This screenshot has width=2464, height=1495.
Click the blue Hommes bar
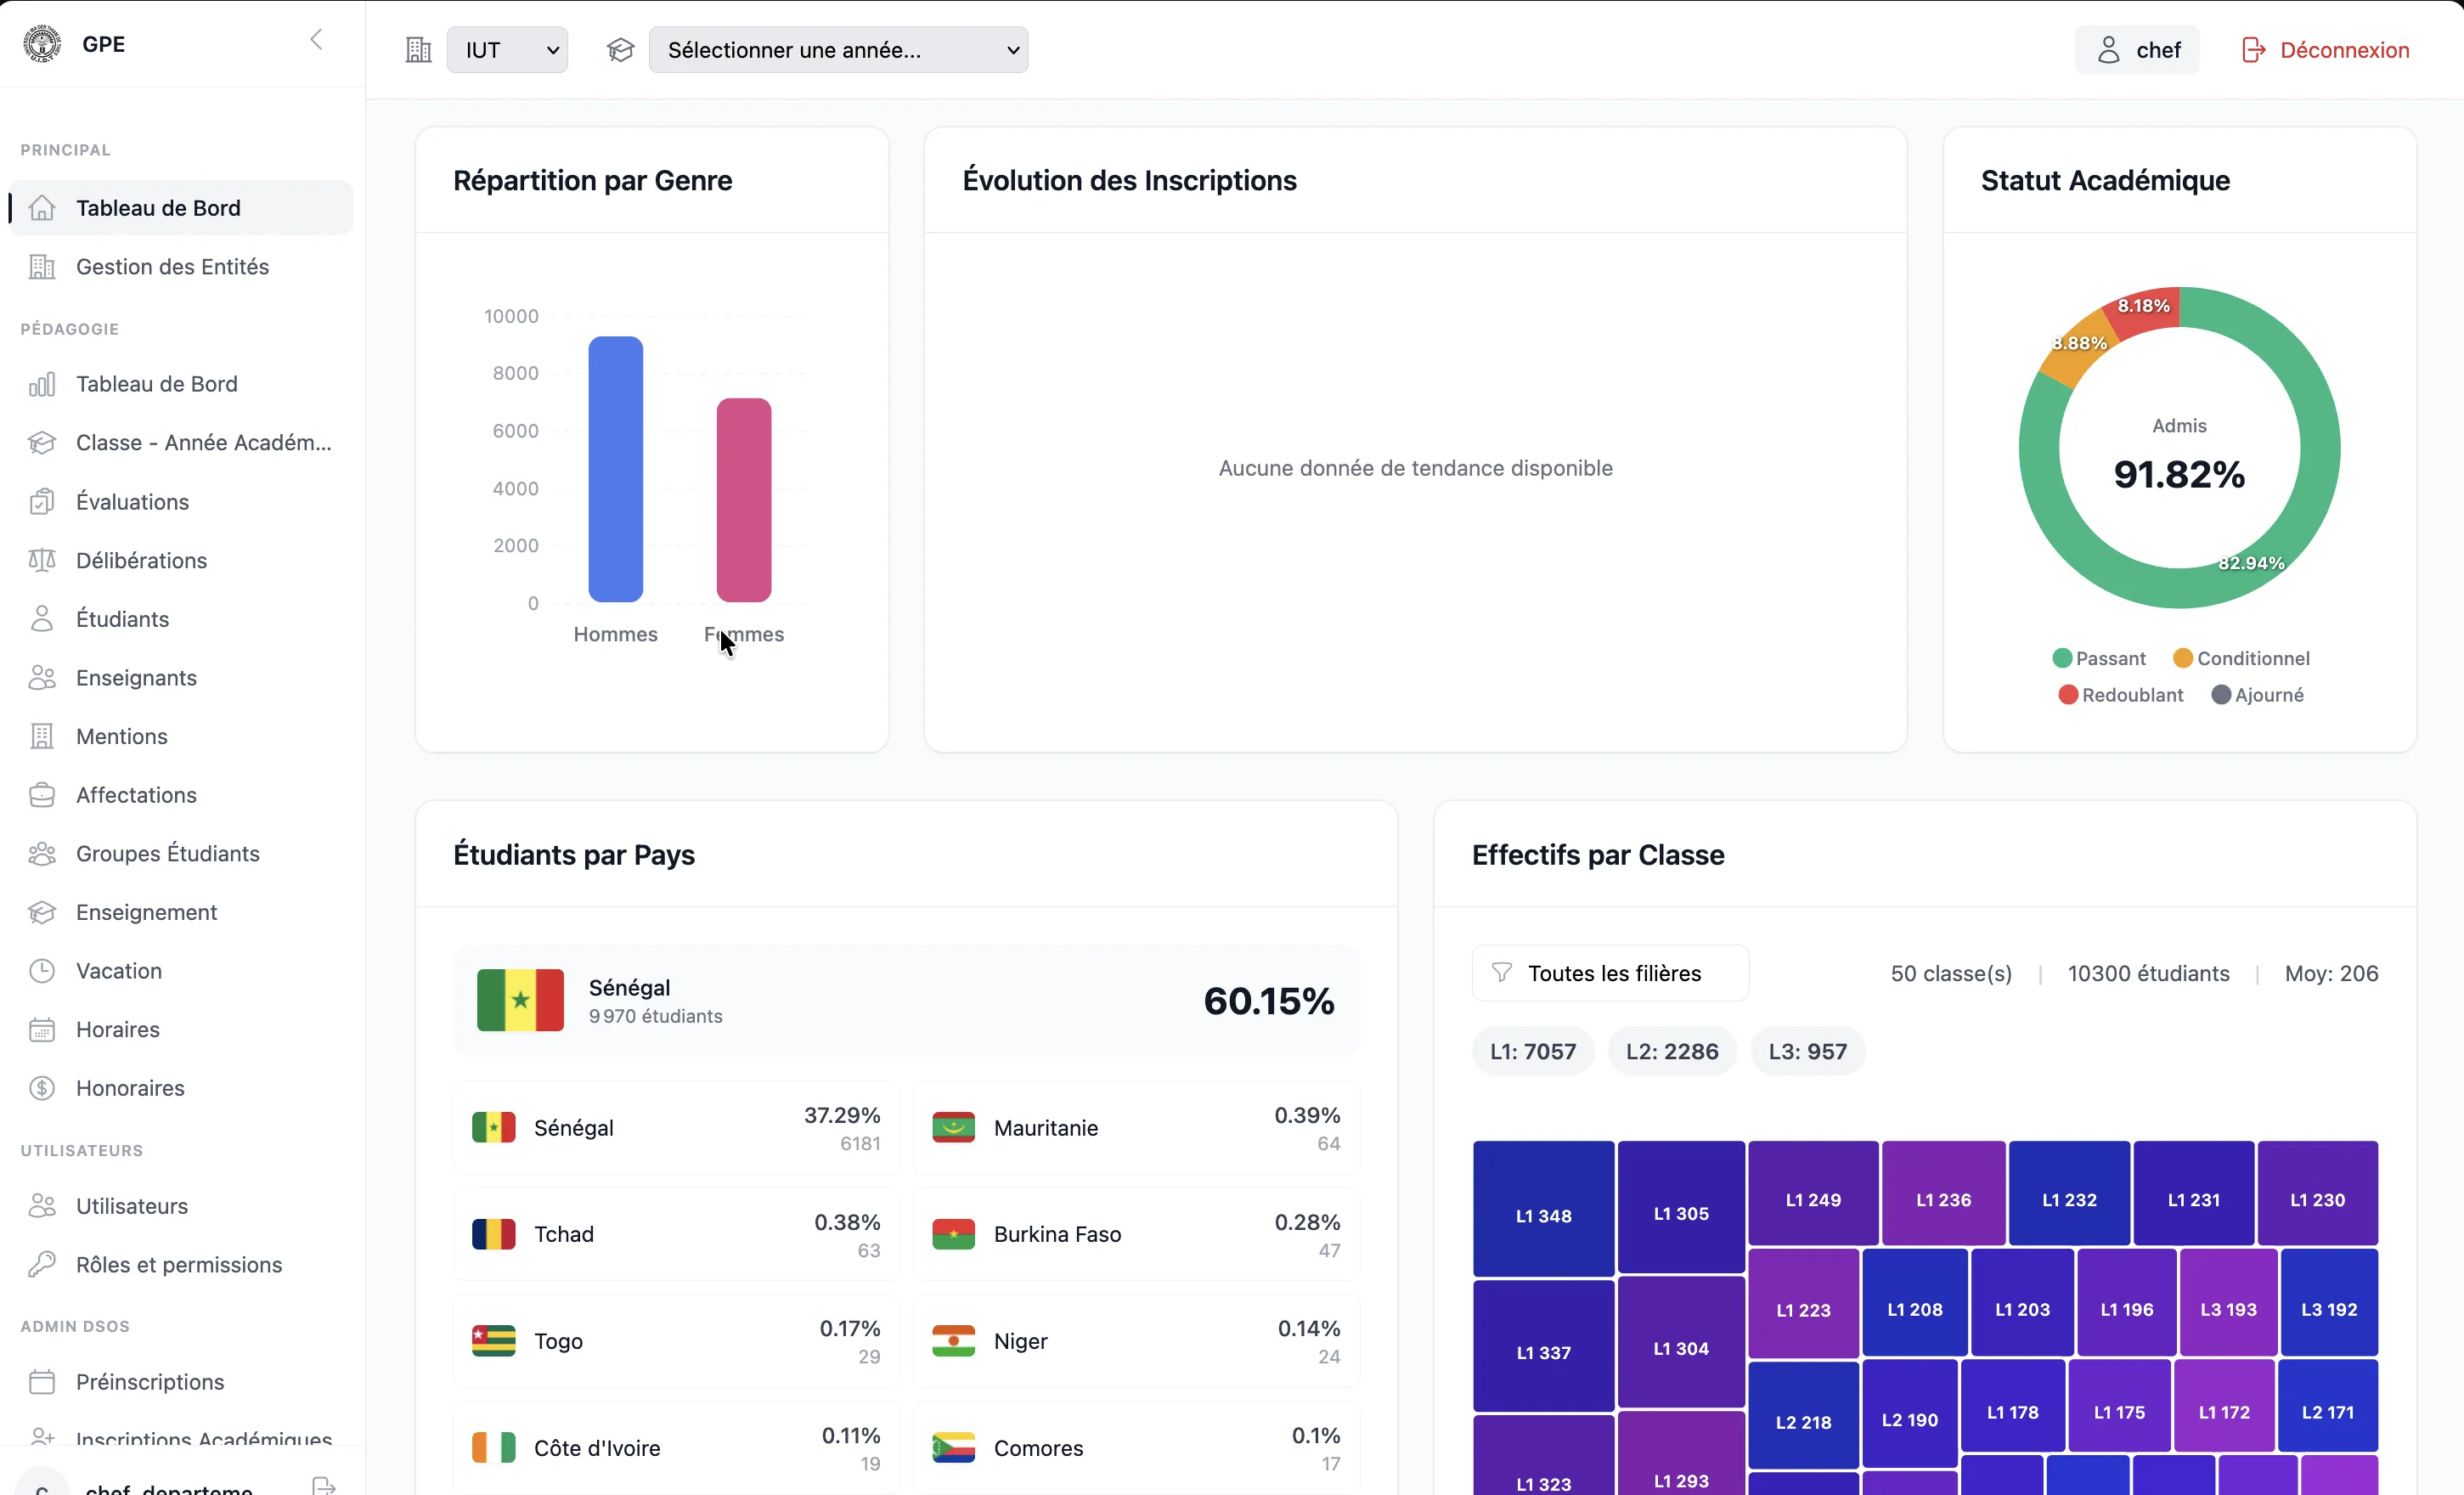616,469
